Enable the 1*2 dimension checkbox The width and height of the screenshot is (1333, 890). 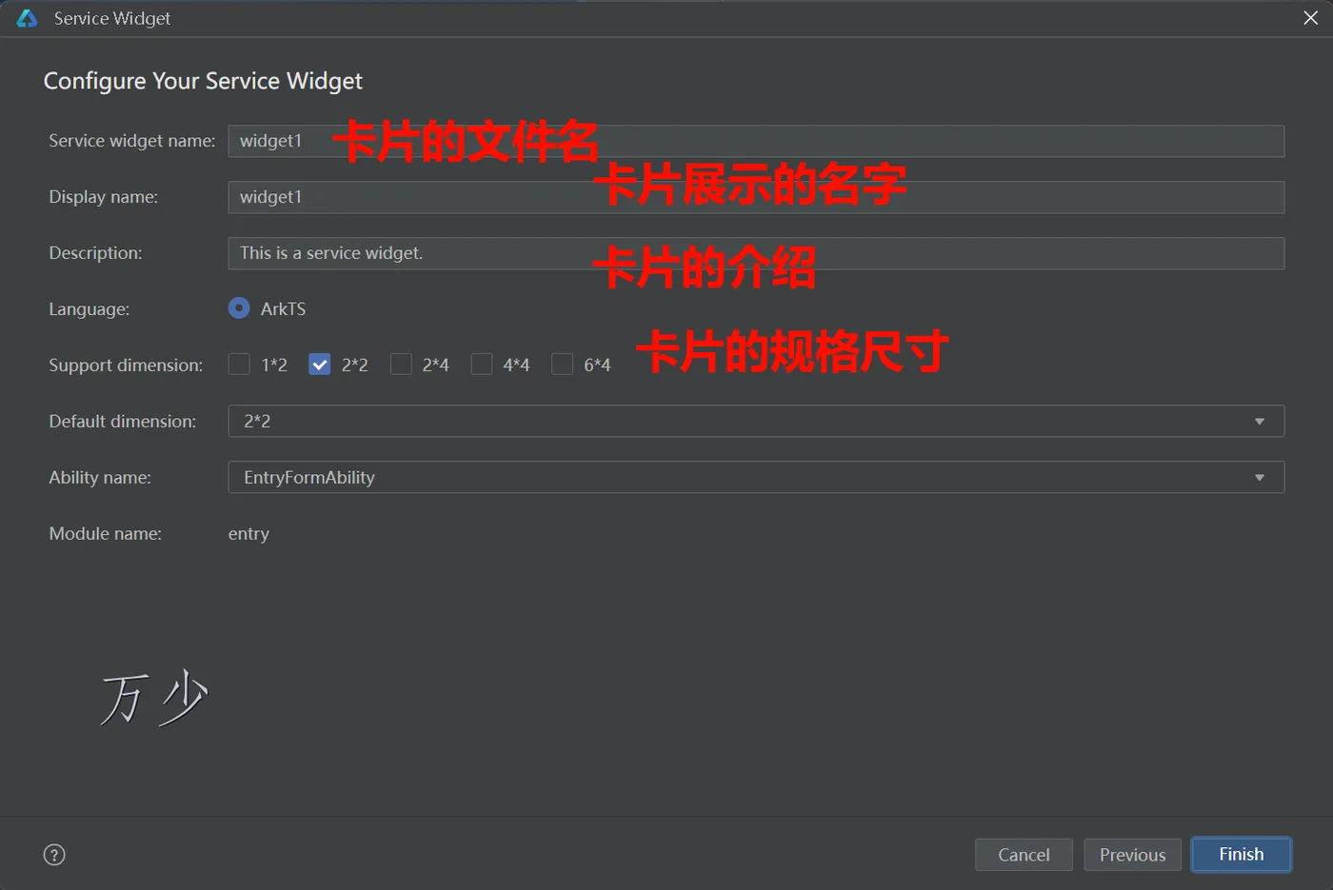239,365
